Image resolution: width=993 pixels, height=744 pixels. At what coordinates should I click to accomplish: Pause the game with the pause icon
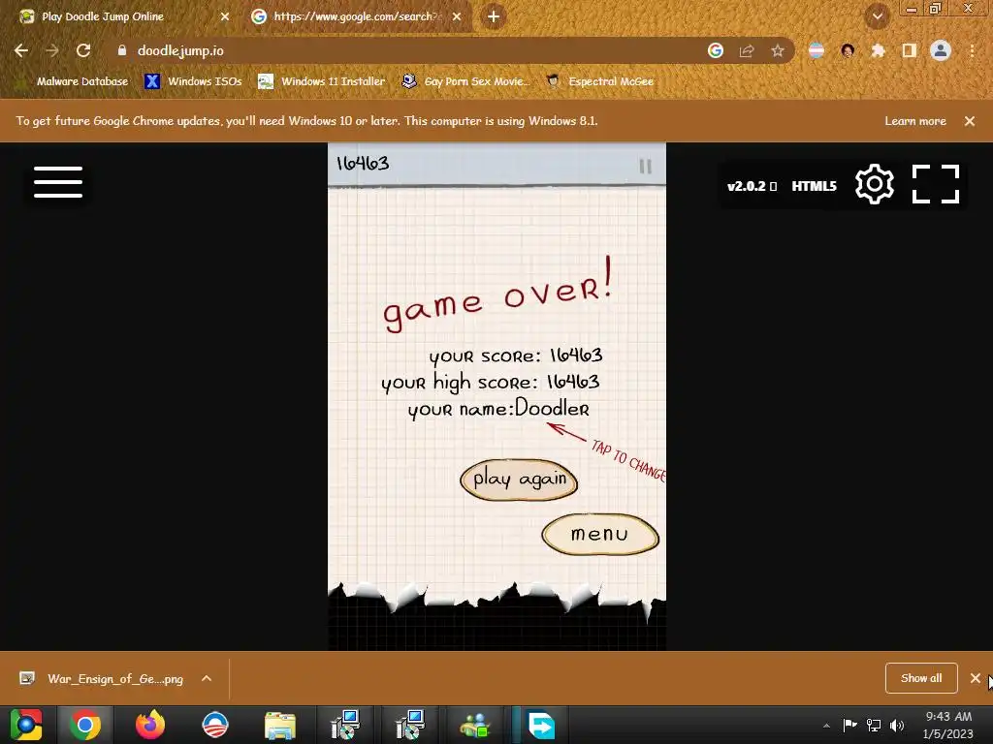645,167
